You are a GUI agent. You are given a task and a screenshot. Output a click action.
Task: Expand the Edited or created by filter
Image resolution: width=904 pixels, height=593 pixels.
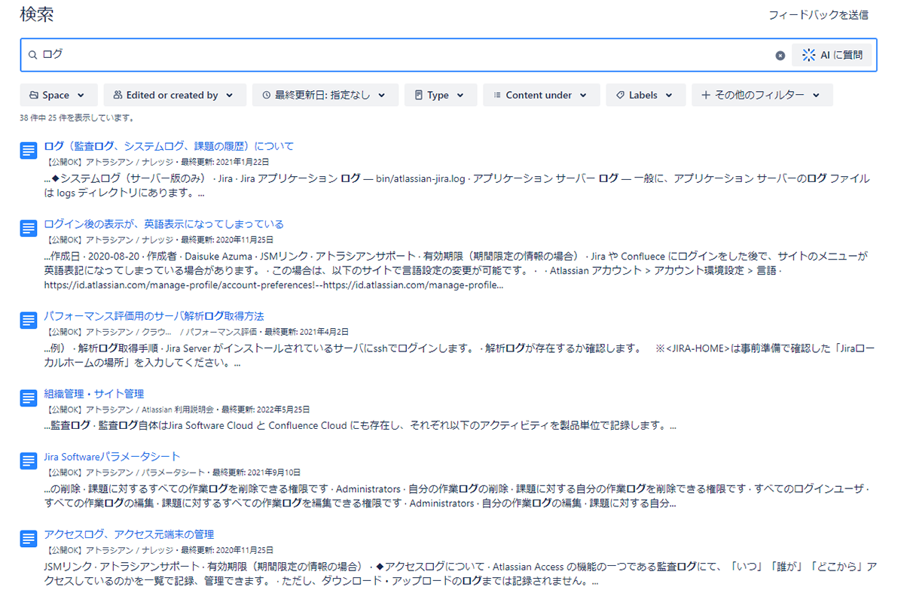(174, 95)
